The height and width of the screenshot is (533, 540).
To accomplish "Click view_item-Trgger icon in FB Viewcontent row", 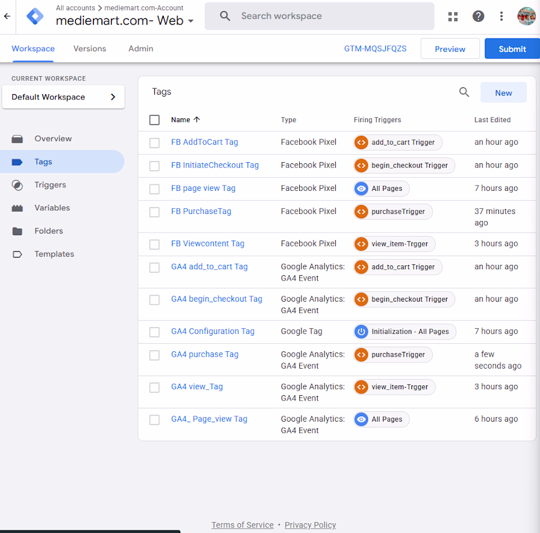I will (x=361, y=244).
